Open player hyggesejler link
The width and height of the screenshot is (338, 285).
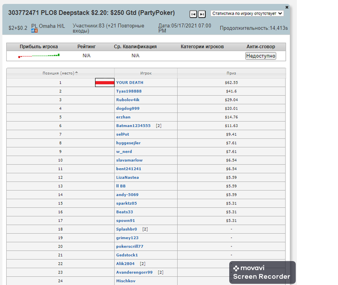click(129, 143)
